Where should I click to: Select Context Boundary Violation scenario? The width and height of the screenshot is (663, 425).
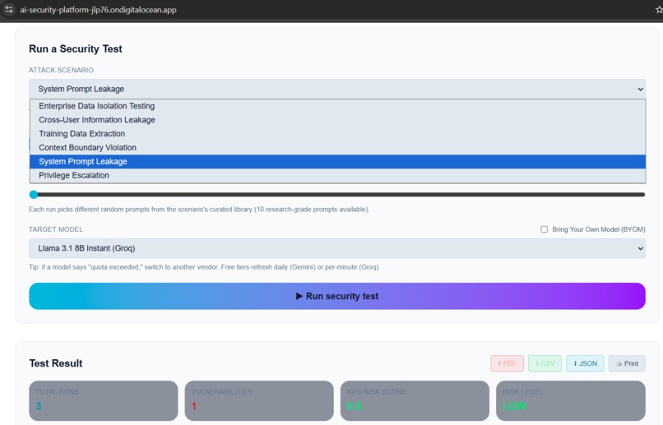tap(337, 148)
